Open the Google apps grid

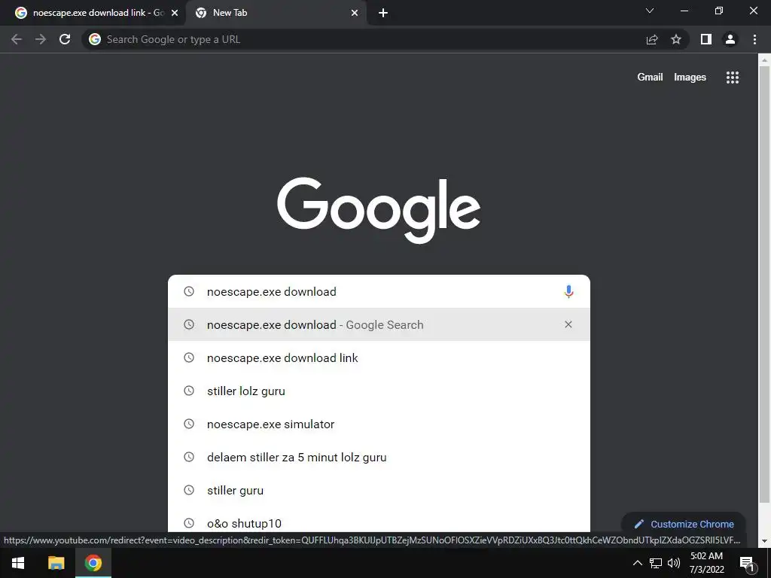[x=733, y=78]
